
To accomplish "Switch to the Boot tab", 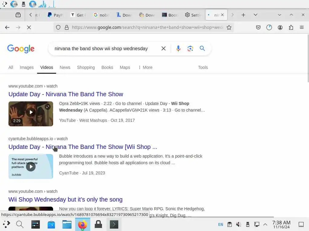I will coord(170,15).
